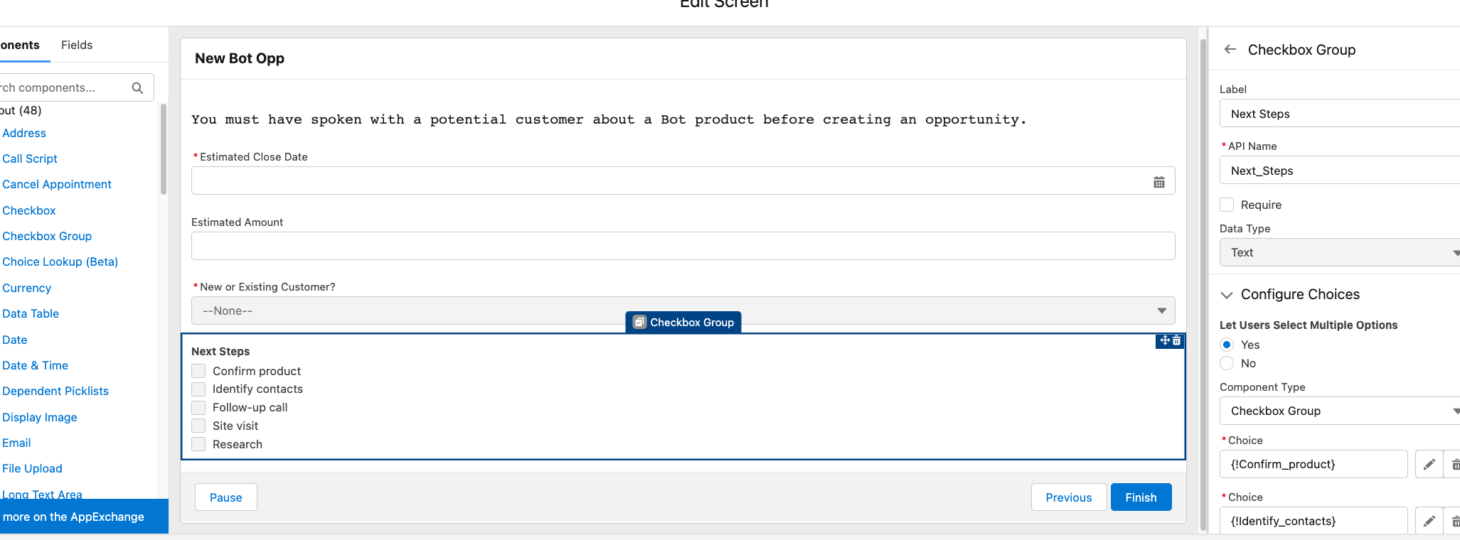Select Call Script component
This screenshot has height=540, width=1460.
pos(30,158)
